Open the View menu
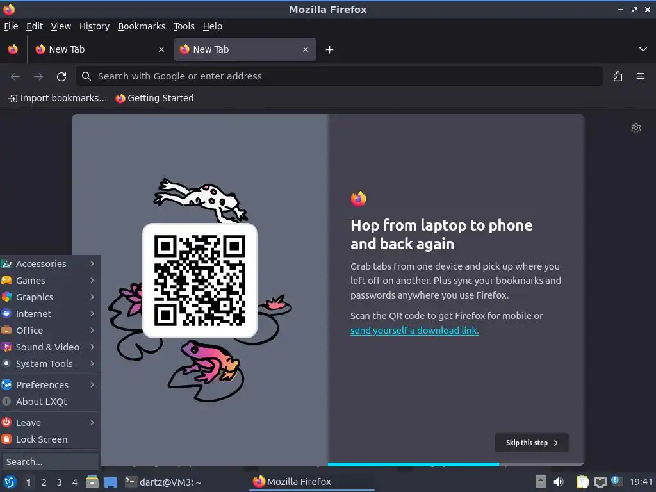 [61, 26]
